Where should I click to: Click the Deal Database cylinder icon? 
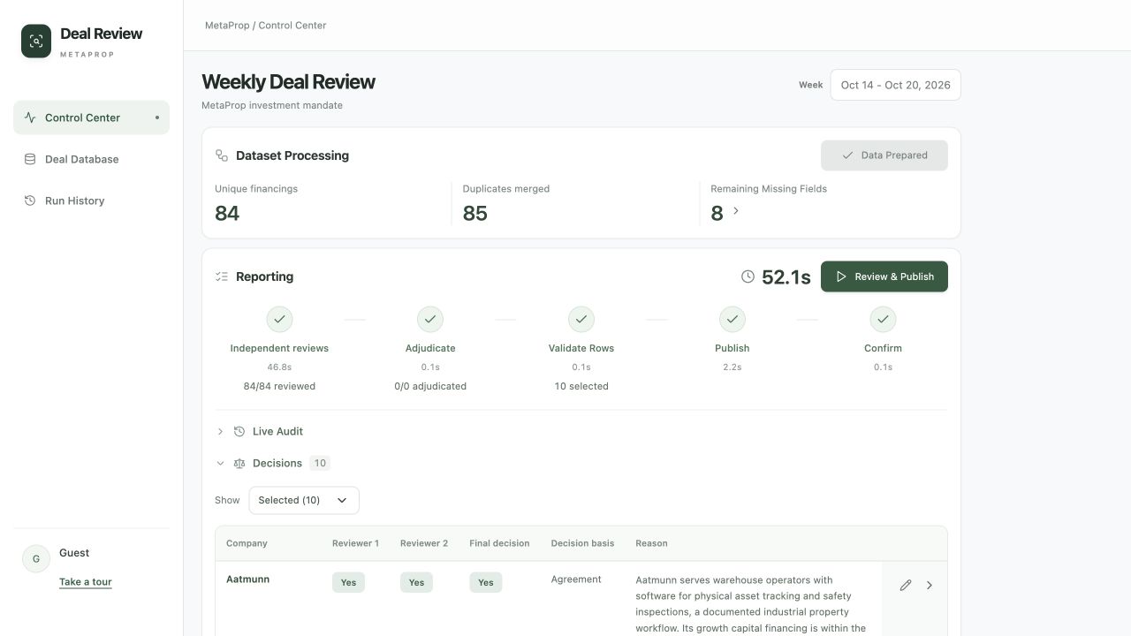tap(30, 159)
